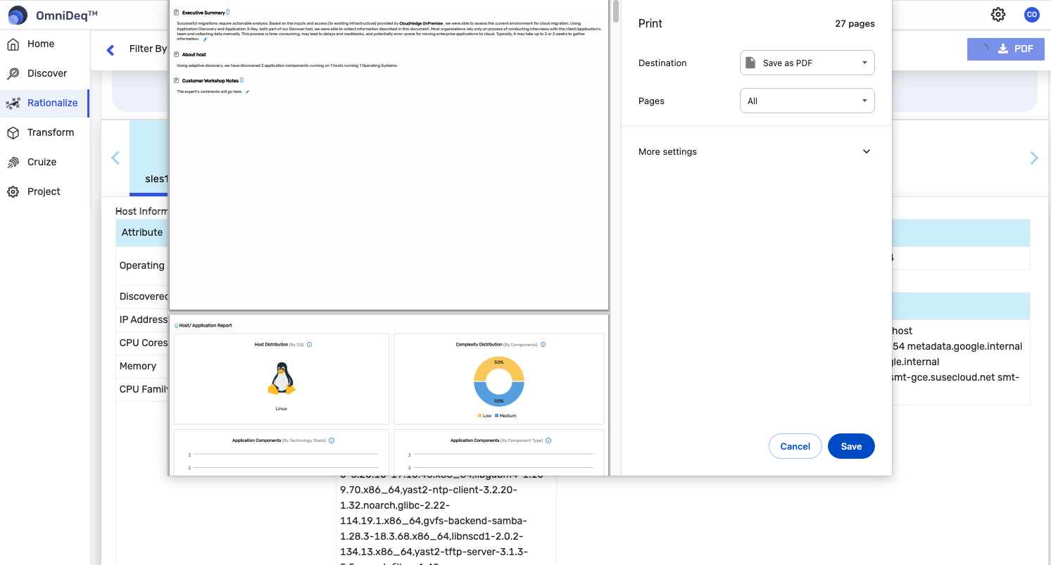Screen dimensions: 1051x565
Task: Open the Pages dropdown set to All
Action: 807,101
